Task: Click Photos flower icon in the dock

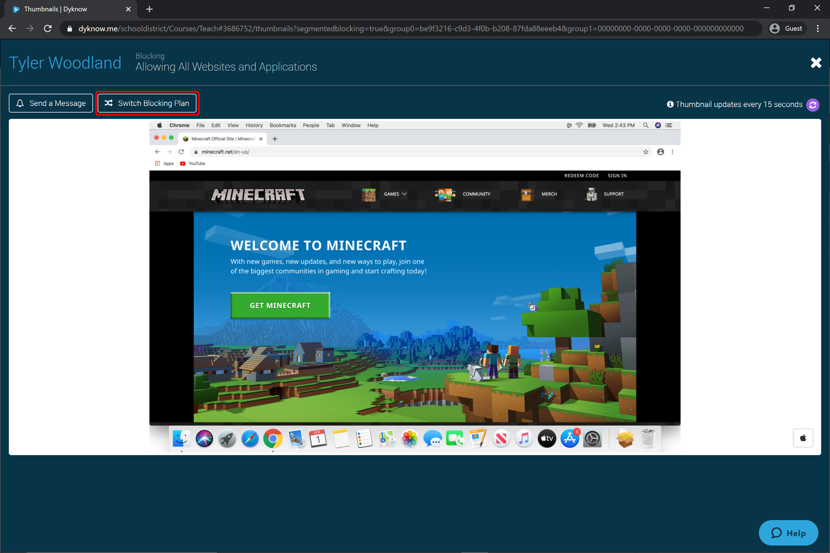Action: pyautogui.click(x=410, y=438)
